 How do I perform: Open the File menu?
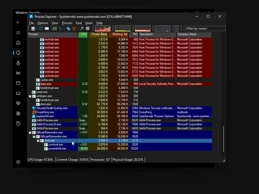point(31,23)
